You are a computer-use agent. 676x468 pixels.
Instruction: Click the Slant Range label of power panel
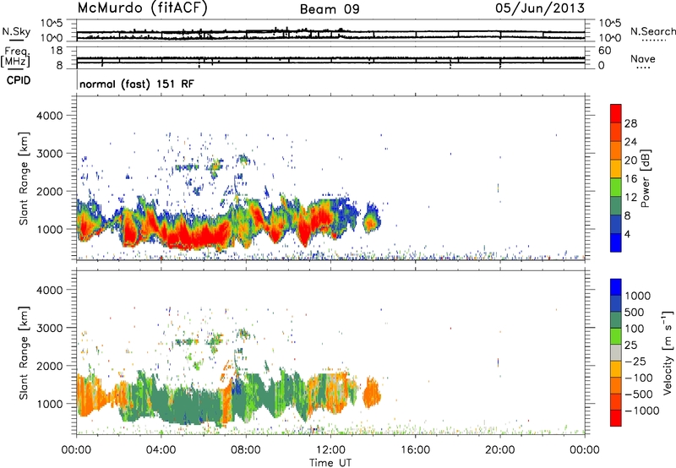point(24,178)
